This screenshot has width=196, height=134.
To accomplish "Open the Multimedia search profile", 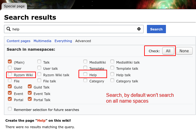I will [x=43, y=41].
